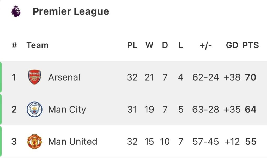Open the Man United team name
Viewport: 267px width, 158px height.
coord(73,142)
